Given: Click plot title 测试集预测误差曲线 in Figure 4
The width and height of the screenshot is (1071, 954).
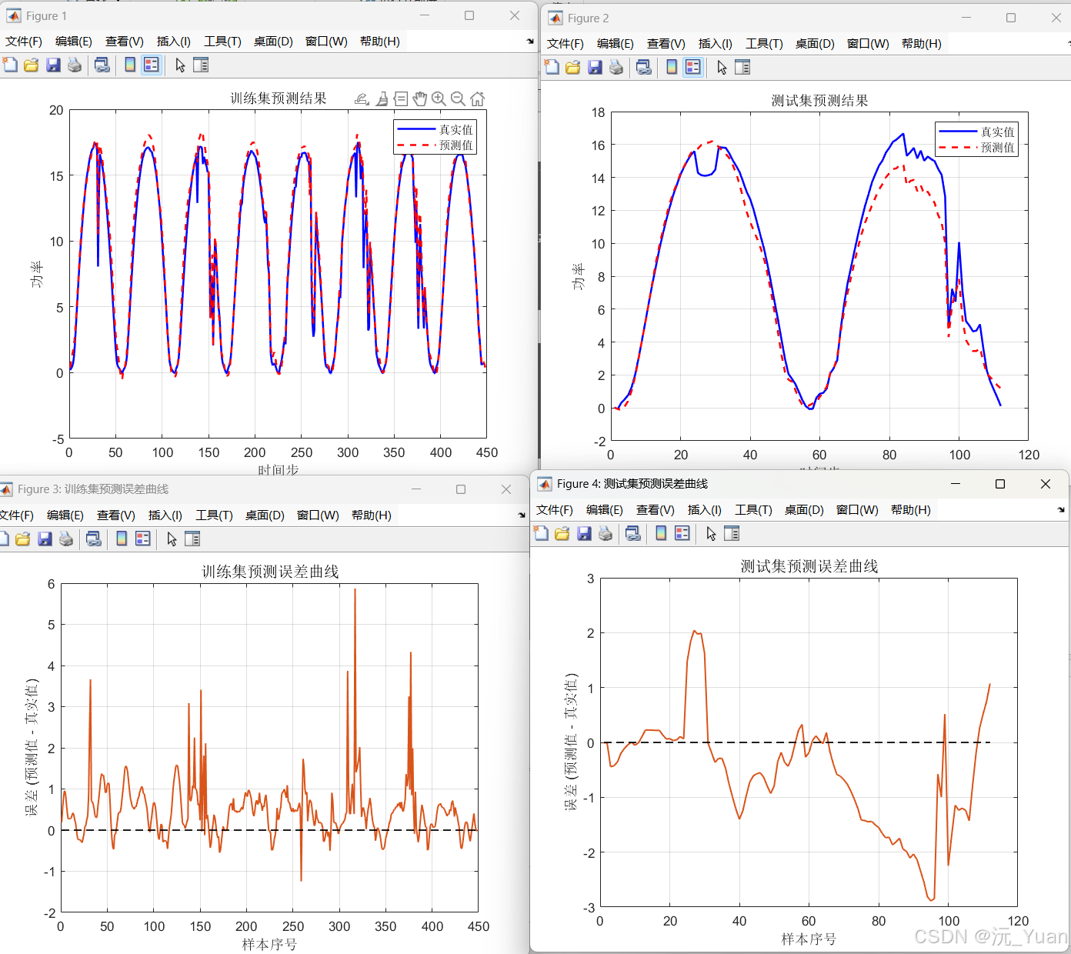Looking at the screenshot, I should coord(809,566).
